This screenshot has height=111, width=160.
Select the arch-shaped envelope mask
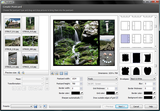[x=136, y=71]
